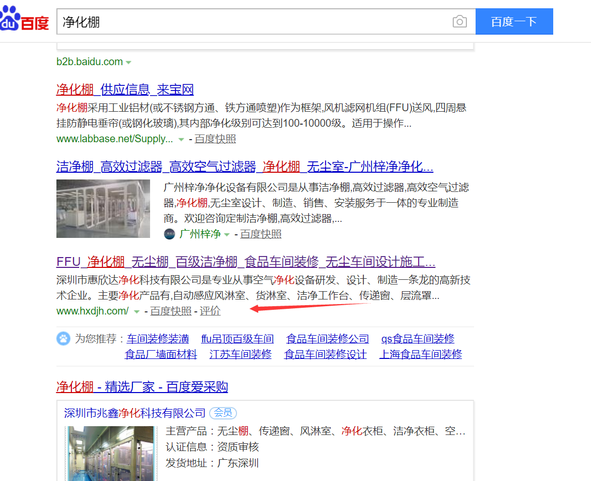This screenshot has height=481, width=591.
Task: Open recommended search 食品车间装修设计
Action: [326, 354]
